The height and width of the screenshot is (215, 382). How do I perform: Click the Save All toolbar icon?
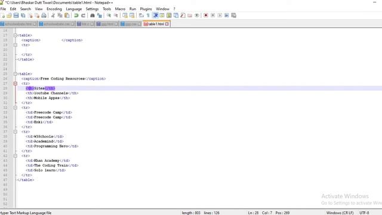pos(23,16)
